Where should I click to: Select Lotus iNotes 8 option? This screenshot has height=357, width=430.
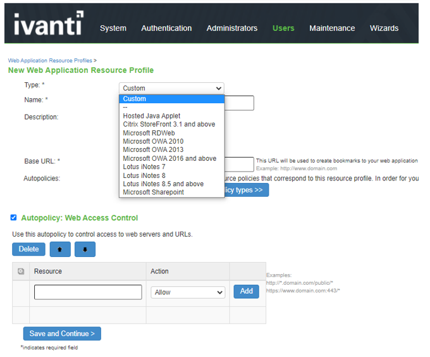coord(171,175)
